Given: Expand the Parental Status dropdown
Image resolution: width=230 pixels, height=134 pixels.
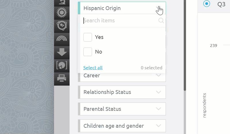Looking at the screenshot, I should [x=122, y=109].
